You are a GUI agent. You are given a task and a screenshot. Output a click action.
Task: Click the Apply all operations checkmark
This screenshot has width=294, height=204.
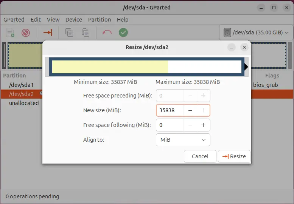(123, 32)
